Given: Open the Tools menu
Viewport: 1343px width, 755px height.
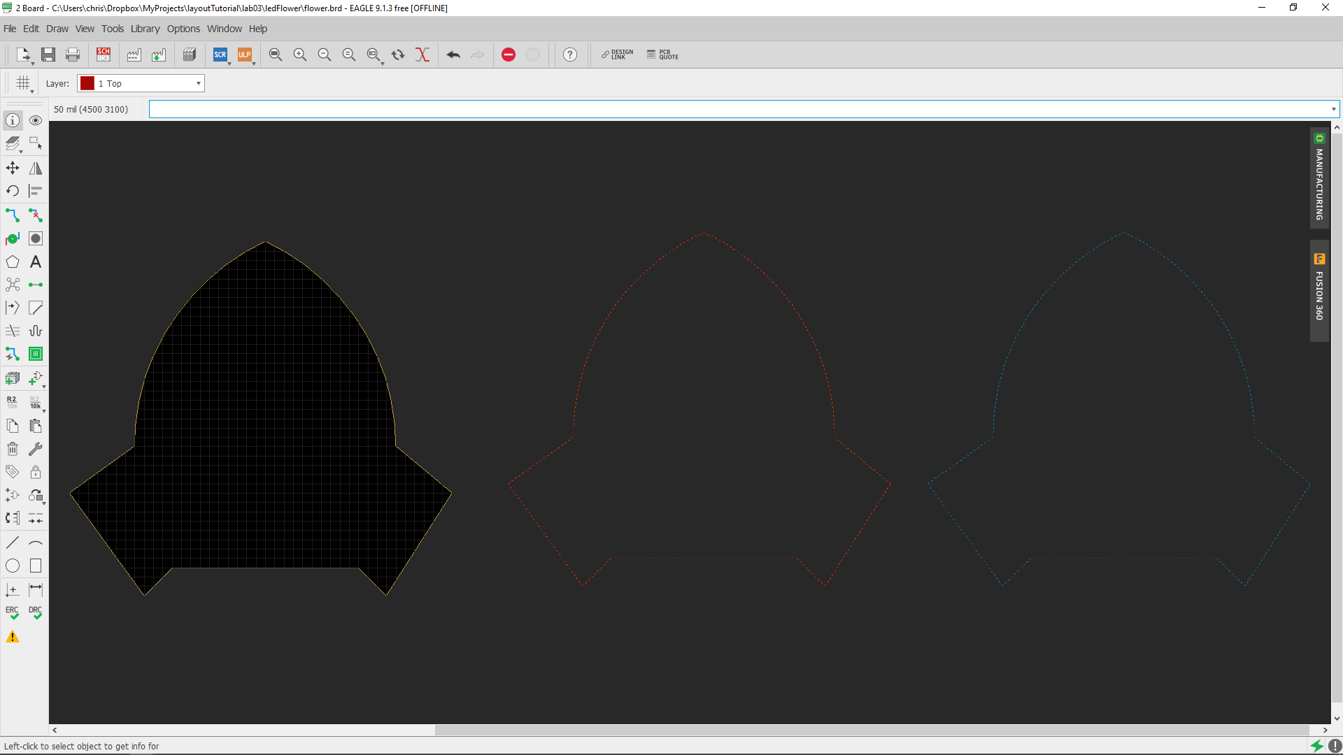Looking at the screenshot, I should click(113, 29).
